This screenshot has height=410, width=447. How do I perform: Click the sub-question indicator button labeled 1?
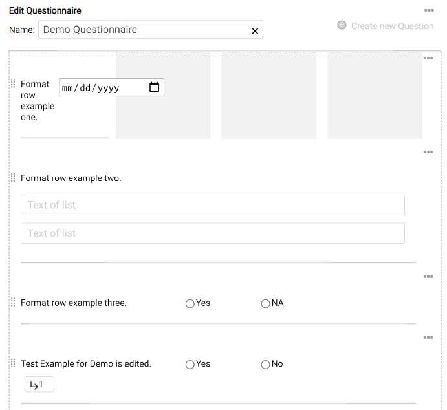39,385
